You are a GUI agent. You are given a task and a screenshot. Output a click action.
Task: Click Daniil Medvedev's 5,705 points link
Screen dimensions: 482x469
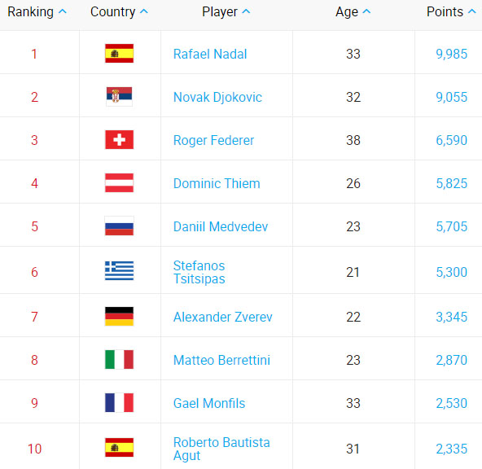coord(452,226)
